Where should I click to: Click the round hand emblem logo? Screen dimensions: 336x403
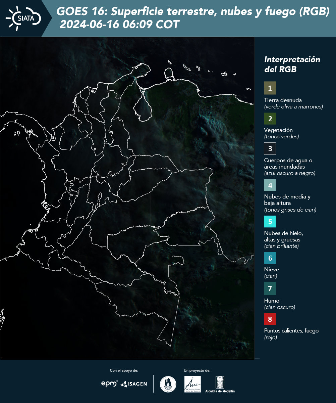pos(168,384)
